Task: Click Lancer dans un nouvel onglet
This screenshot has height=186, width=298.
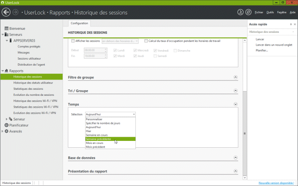Action: [274, 45]
